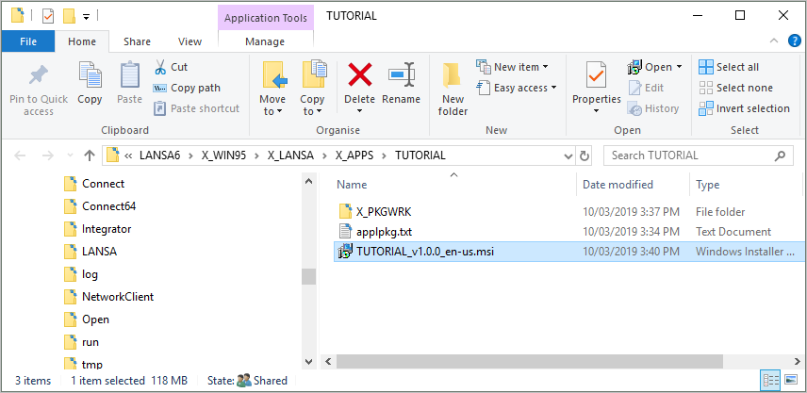The height and width of the screenshot is (393, 807).
Task: Expand the address bar history dropdown
Action: [568, 156]
